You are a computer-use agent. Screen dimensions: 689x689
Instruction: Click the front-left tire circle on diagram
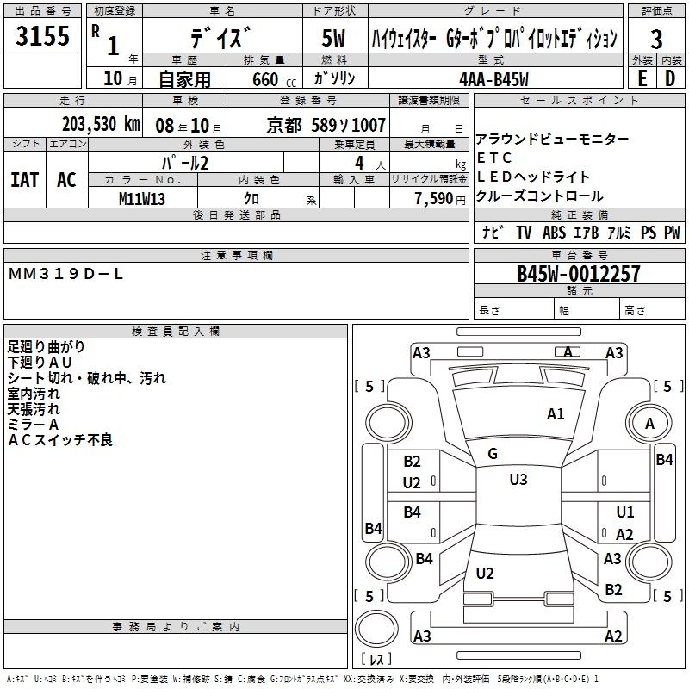[388, 423]
